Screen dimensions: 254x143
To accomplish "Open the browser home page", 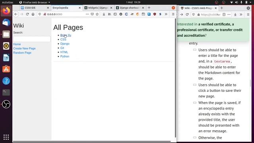I will point(33,14).
